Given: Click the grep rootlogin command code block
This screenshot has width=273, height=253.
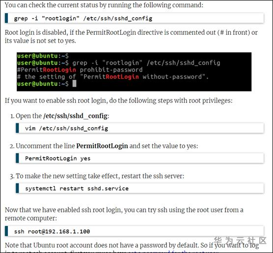Looking at the screenshot, I should tap(135, 18).
